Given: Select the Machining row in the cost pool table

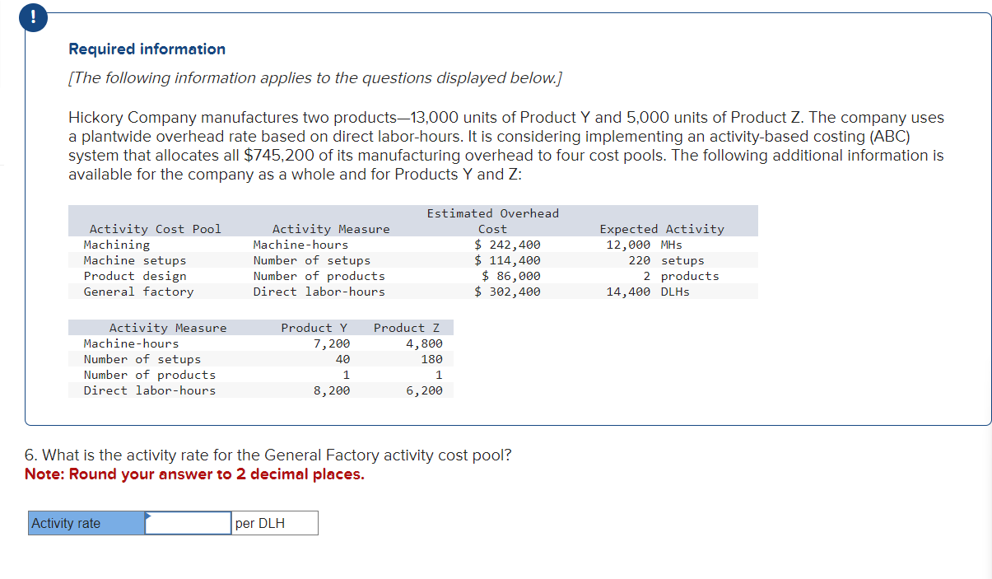Looking at the screenshot, I should point(329,245).
